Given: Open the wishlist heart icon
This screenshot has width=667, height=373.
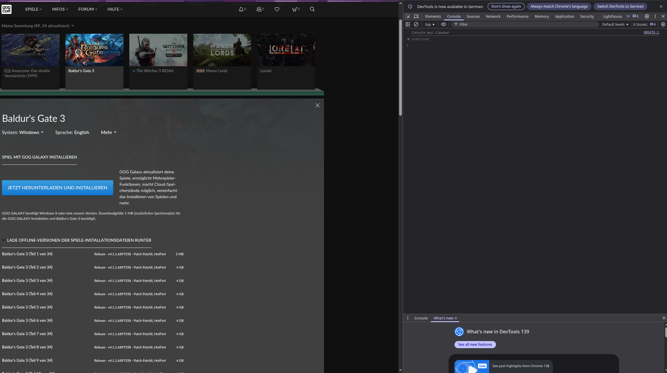Looking at the screenshot, I should click(277, 9).
